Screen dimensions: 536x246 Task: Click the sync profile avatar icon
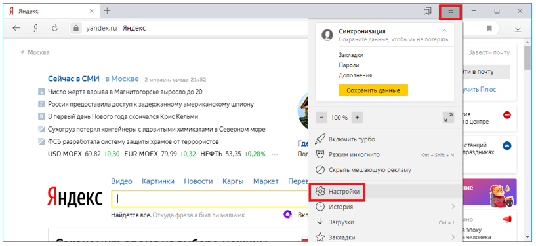327,35
